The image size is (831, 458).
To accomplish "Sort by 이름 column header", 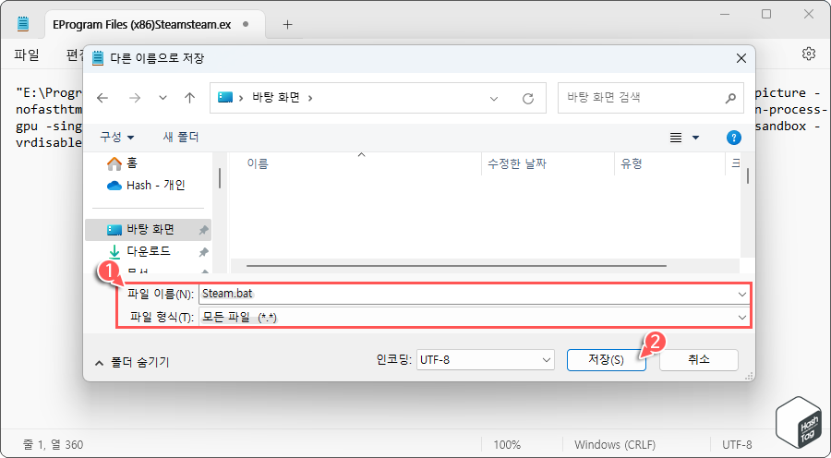I will [x=355, y=163].
